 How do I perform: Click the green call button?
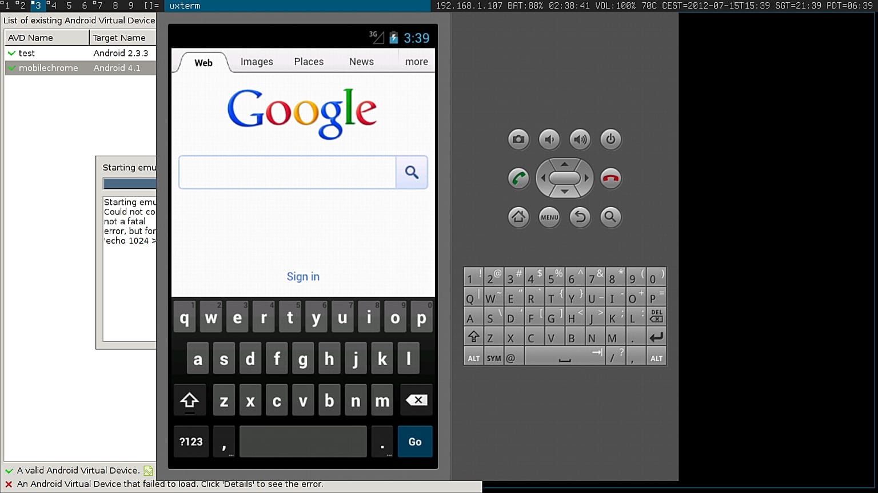[518, 178]
